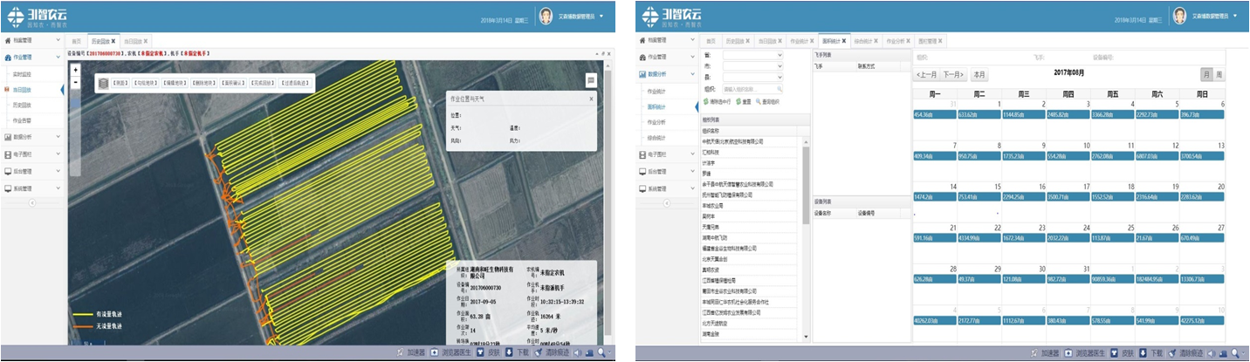Switch the calendar to 月 month view

point(1205,75)
